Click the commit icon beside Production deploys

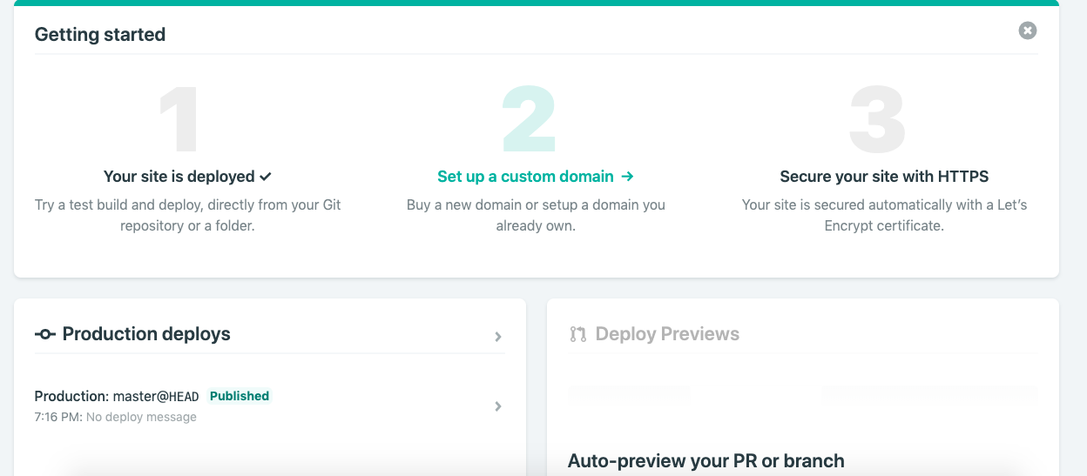pyautogui.click(x=45, y=334)
